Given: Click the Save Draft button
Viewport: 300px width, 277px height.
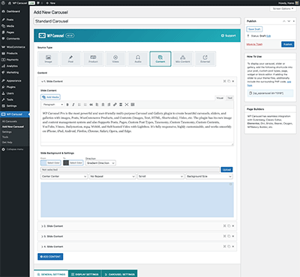Looking at the screenshot, I should pyautogui.click(x=254, y=29).
